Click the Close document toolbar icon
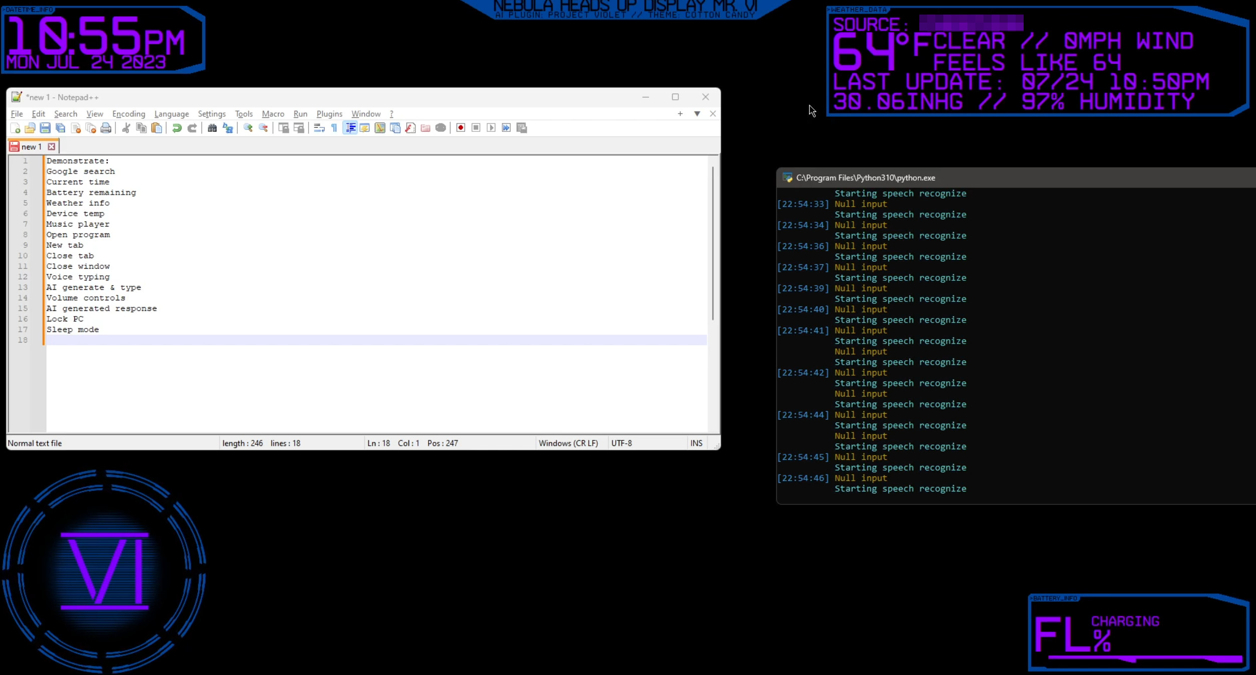Image resolution: width=1256 pixels, height=675 pixels. pyautogui.click(x=76, y=128)
